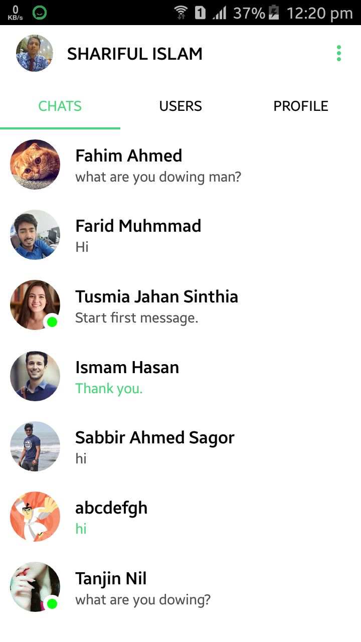Image resolution: width=361 pixels, height=642 pixels.
Task: Open the abcdefgh chat thread
Action: tap(201, 518)
